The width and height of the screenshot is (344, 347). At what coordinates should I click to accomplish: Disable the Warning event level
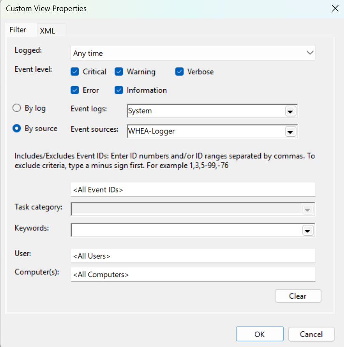[118, 71]
